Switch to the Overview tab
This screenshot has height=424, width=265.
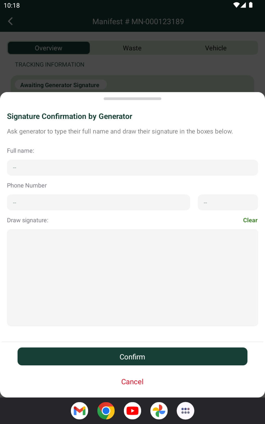[49, 48]
